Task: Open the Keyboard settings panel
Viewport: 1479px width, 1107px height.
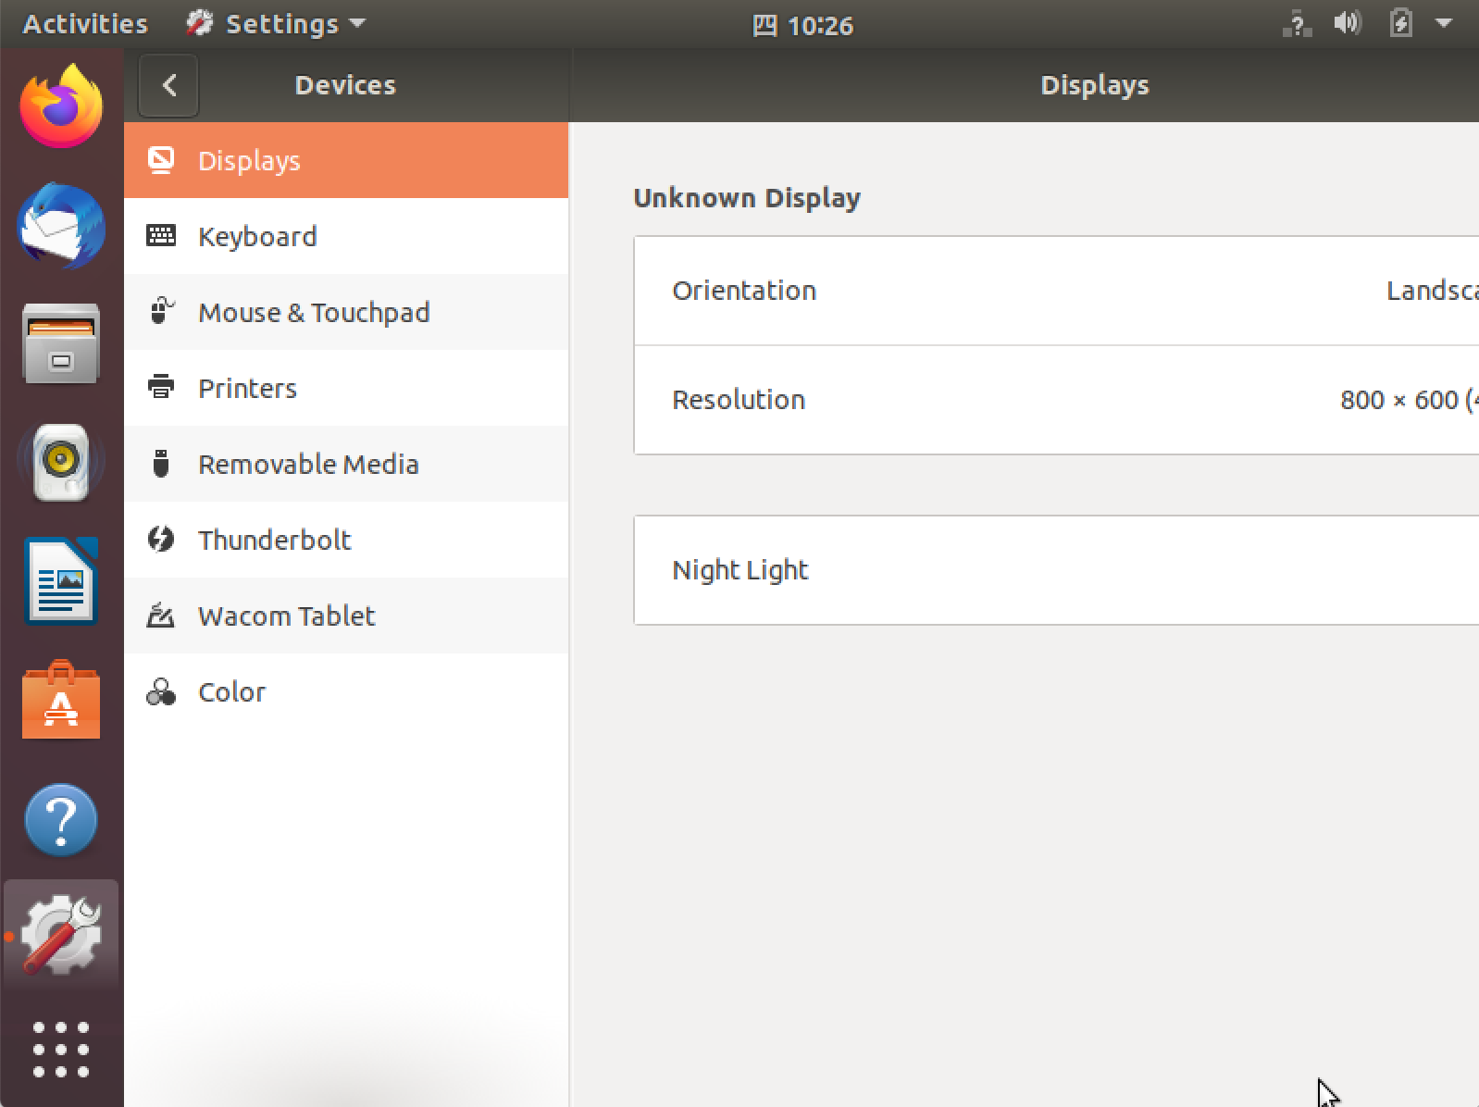Action: pyautogui.click(x=346, y=236)
